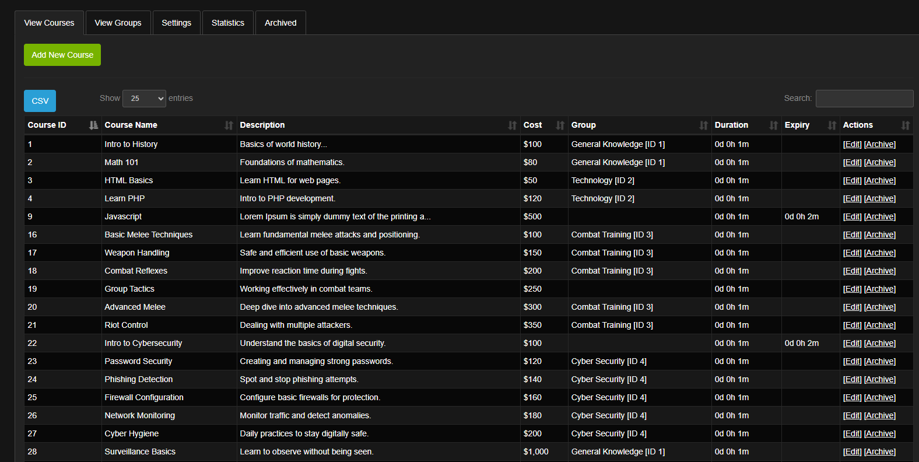Click the Actions column sort icon
919x462 pixels.
pyautogui.click(x=905, y=125)
